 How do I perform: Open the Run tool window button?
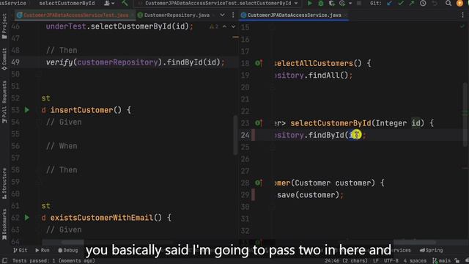point(43,250)
